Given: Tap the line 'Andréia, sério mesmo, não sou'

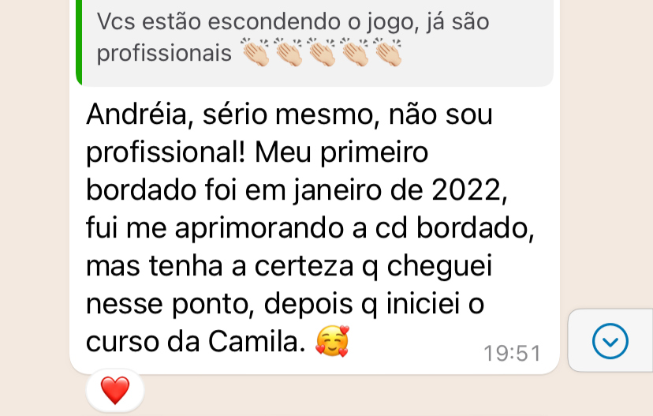Looking at the screenshot, I should tap(289, 114).
